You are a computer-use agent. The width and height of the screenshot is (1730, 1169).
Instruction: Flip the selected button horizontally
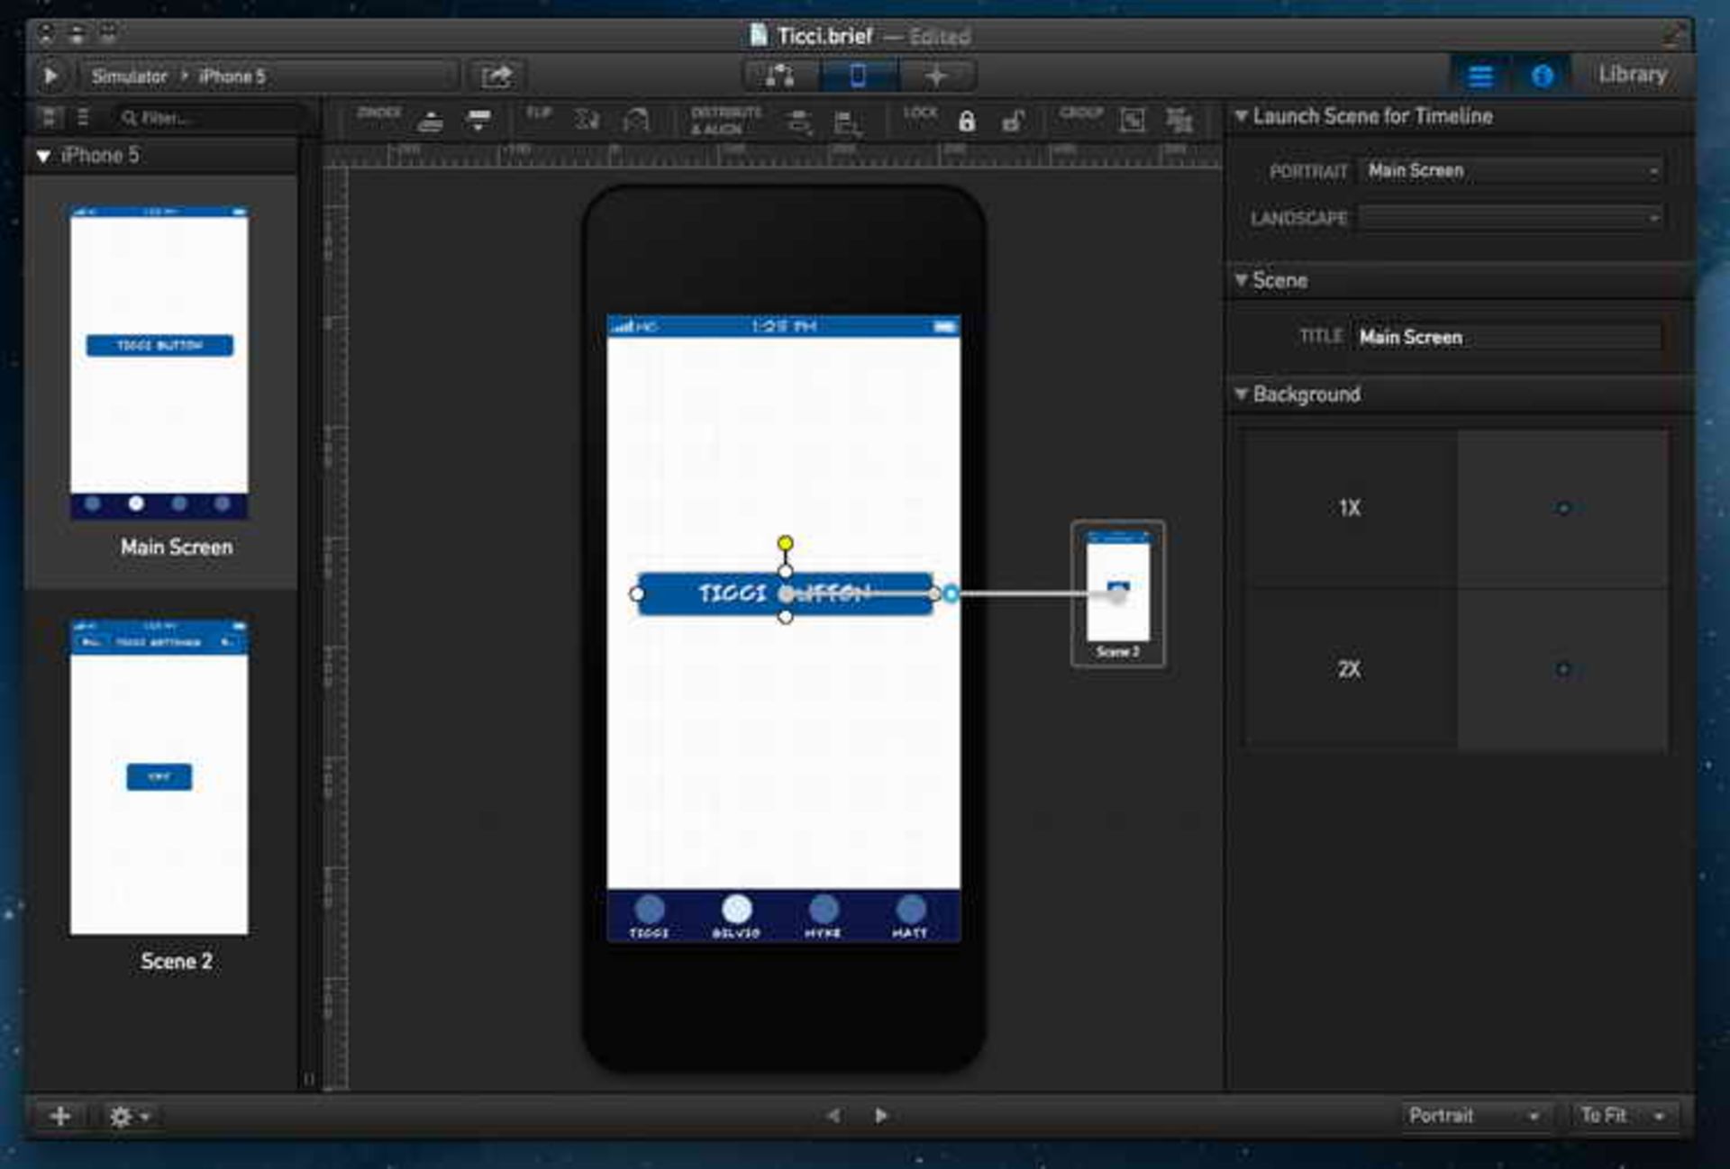point(586,120)
